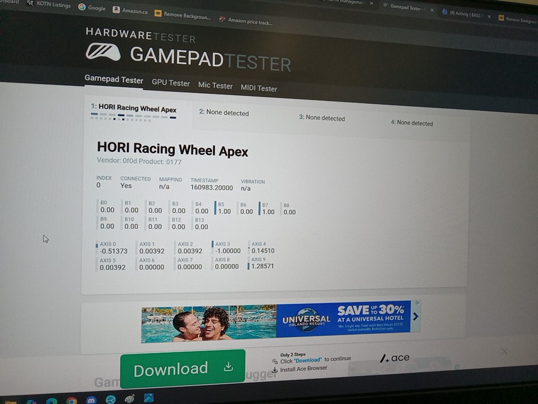Click the Gamepad Tester controller logo
The height and width of the screenshot is (404, 538).
click(x=103, y=52)
